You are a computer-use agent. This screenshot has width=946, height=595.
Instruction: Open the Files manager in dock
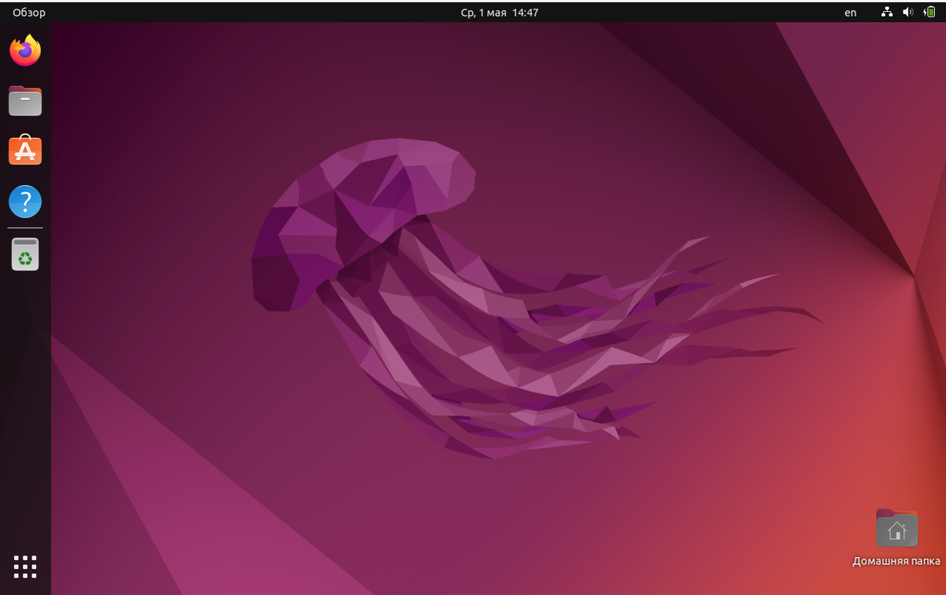pos(25,101)
